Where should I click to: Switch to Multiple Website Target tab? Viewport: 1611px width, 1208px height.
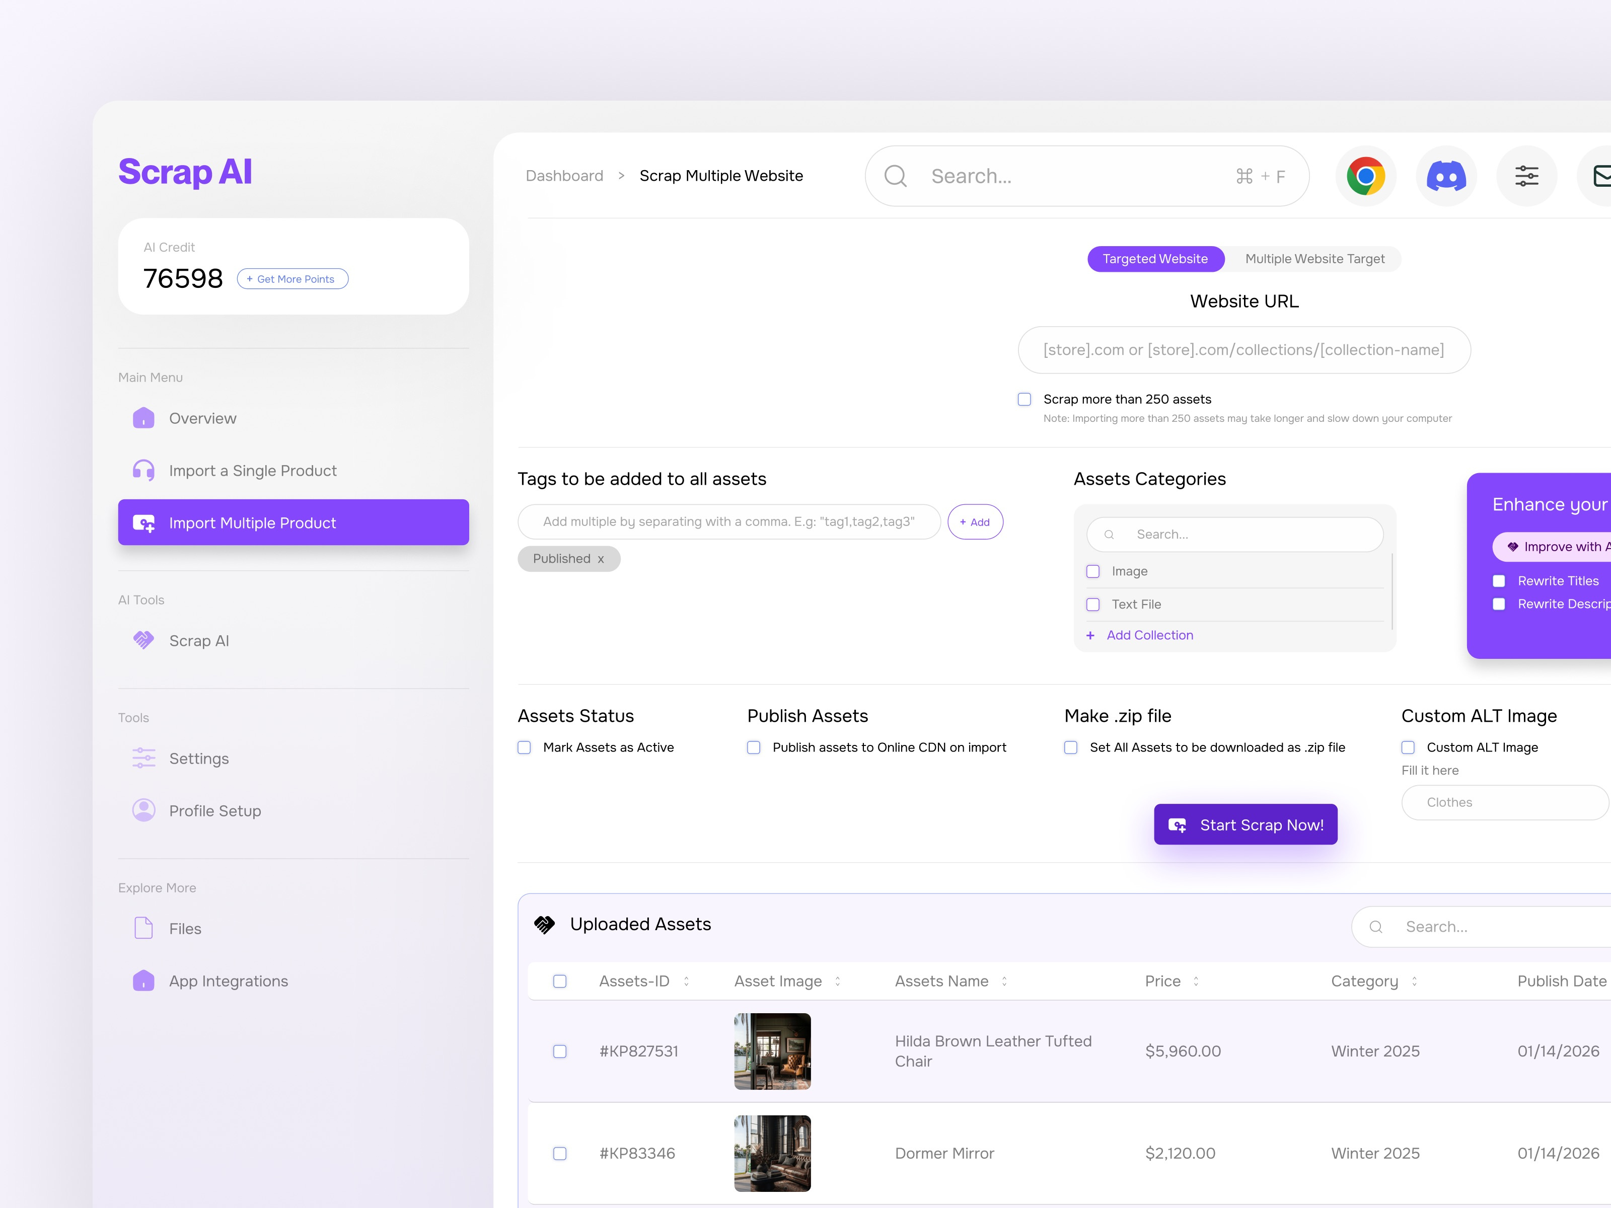[x=1314, y=259]
